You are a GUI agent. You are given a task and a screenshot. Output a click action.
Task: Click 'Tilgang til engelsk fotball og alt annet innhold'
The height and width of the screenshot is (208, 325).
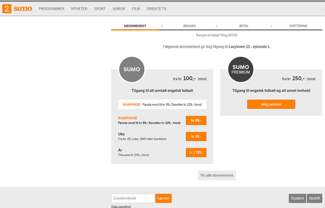tap(271, 91)
